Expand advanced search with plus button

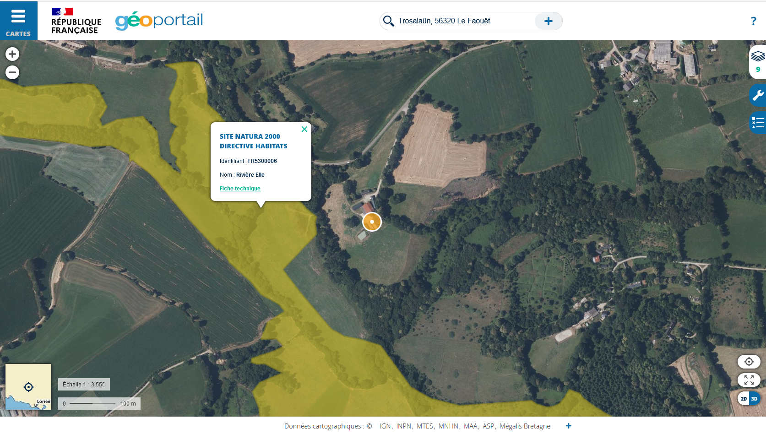tap(548, 21)
